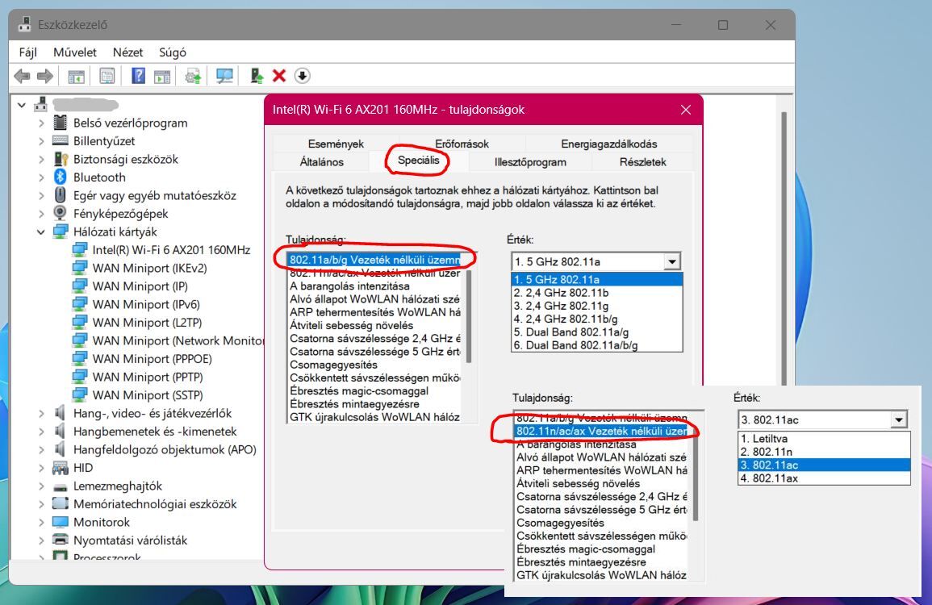932x605 pixels.
Task: Open the Művelet menu
Action: [x=75, y=52]
